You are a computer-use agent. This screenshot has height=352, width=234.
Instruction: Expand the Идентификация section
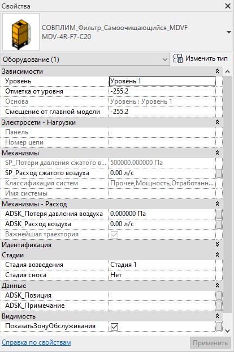click(217, 244)
